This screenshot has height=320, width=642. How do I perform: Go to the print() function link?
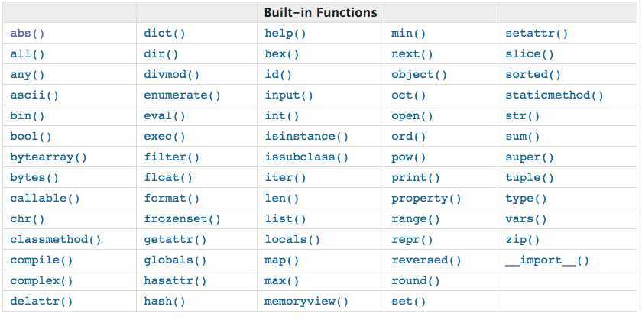tap(416, 178)
